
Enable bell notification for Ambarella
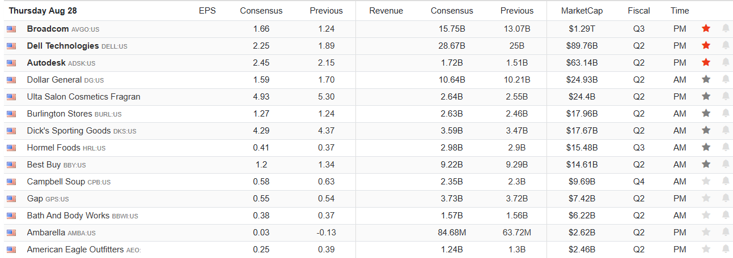click(x=726, y=232)
